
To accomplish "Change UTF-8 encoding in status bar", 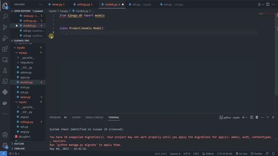I will tap(187, 153).
